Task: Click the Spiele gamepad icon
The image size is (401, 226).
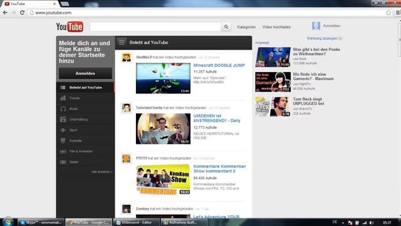Action: coord(63,162)
